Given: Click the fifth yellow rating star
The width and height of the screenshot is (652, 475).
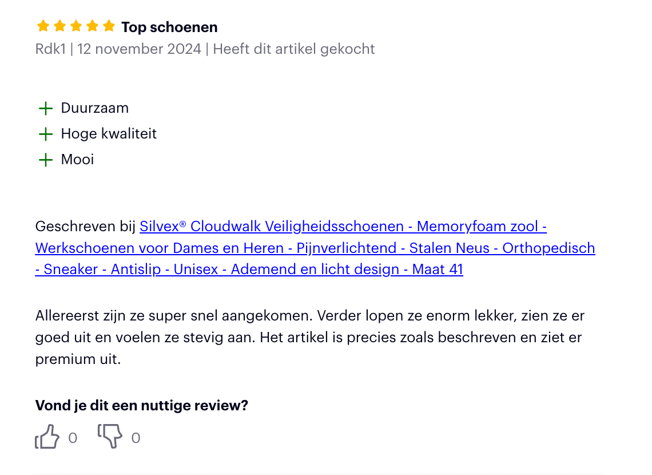Looking at the screenshot, I should point(109,26).
